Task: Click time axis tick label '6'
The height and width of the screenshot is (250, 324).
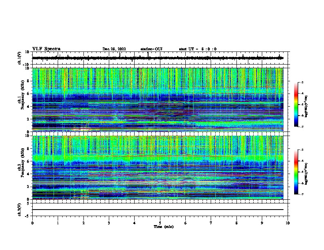Action: tap(186, 223)
